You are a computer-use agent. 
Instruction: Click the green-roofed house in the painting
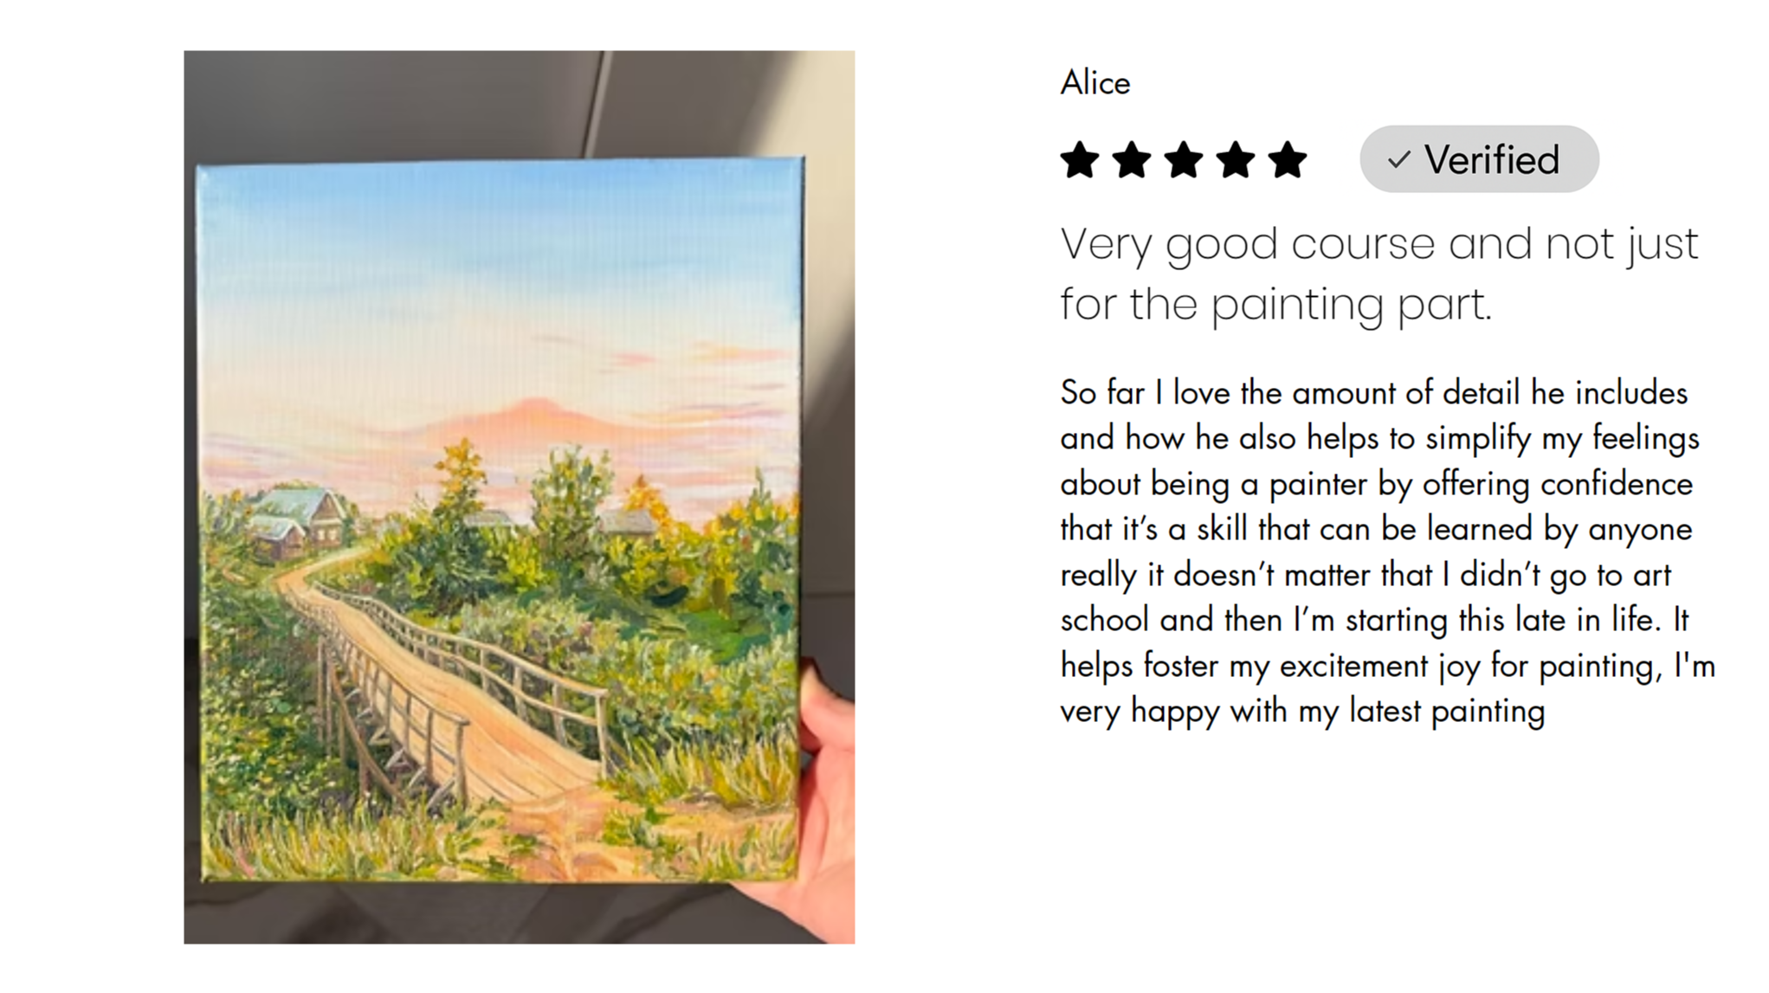(x=299, y=513)
